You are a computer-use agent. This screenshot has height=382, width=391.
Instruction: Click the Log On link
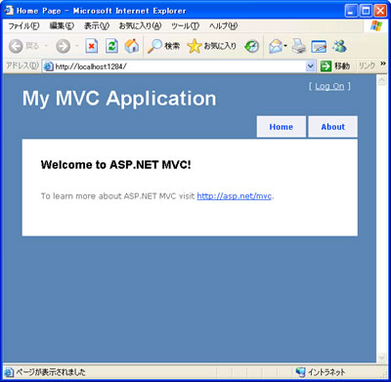point(329,86)
